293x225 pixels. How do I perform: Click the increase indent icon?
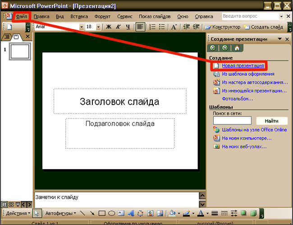196,27
